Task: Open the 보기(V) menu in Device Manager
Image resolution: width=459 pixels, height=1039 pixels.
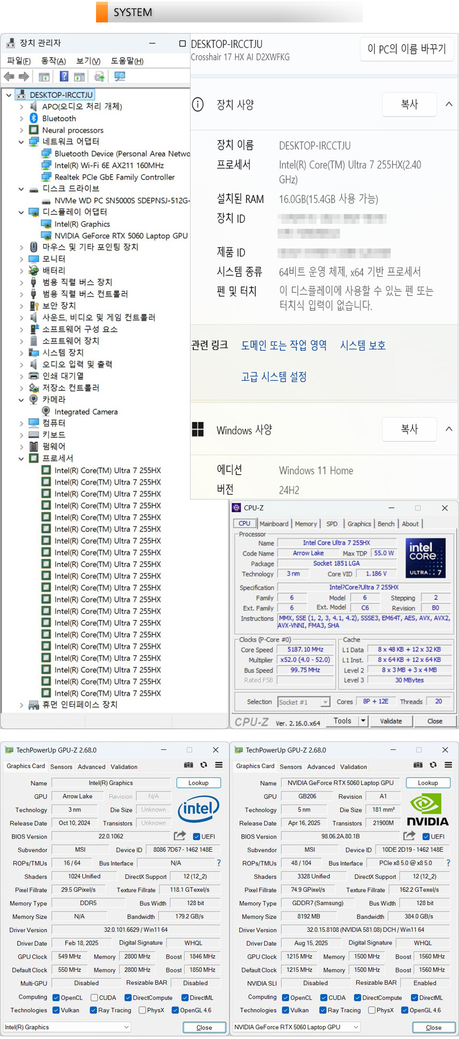Action: tap(88, 61)
